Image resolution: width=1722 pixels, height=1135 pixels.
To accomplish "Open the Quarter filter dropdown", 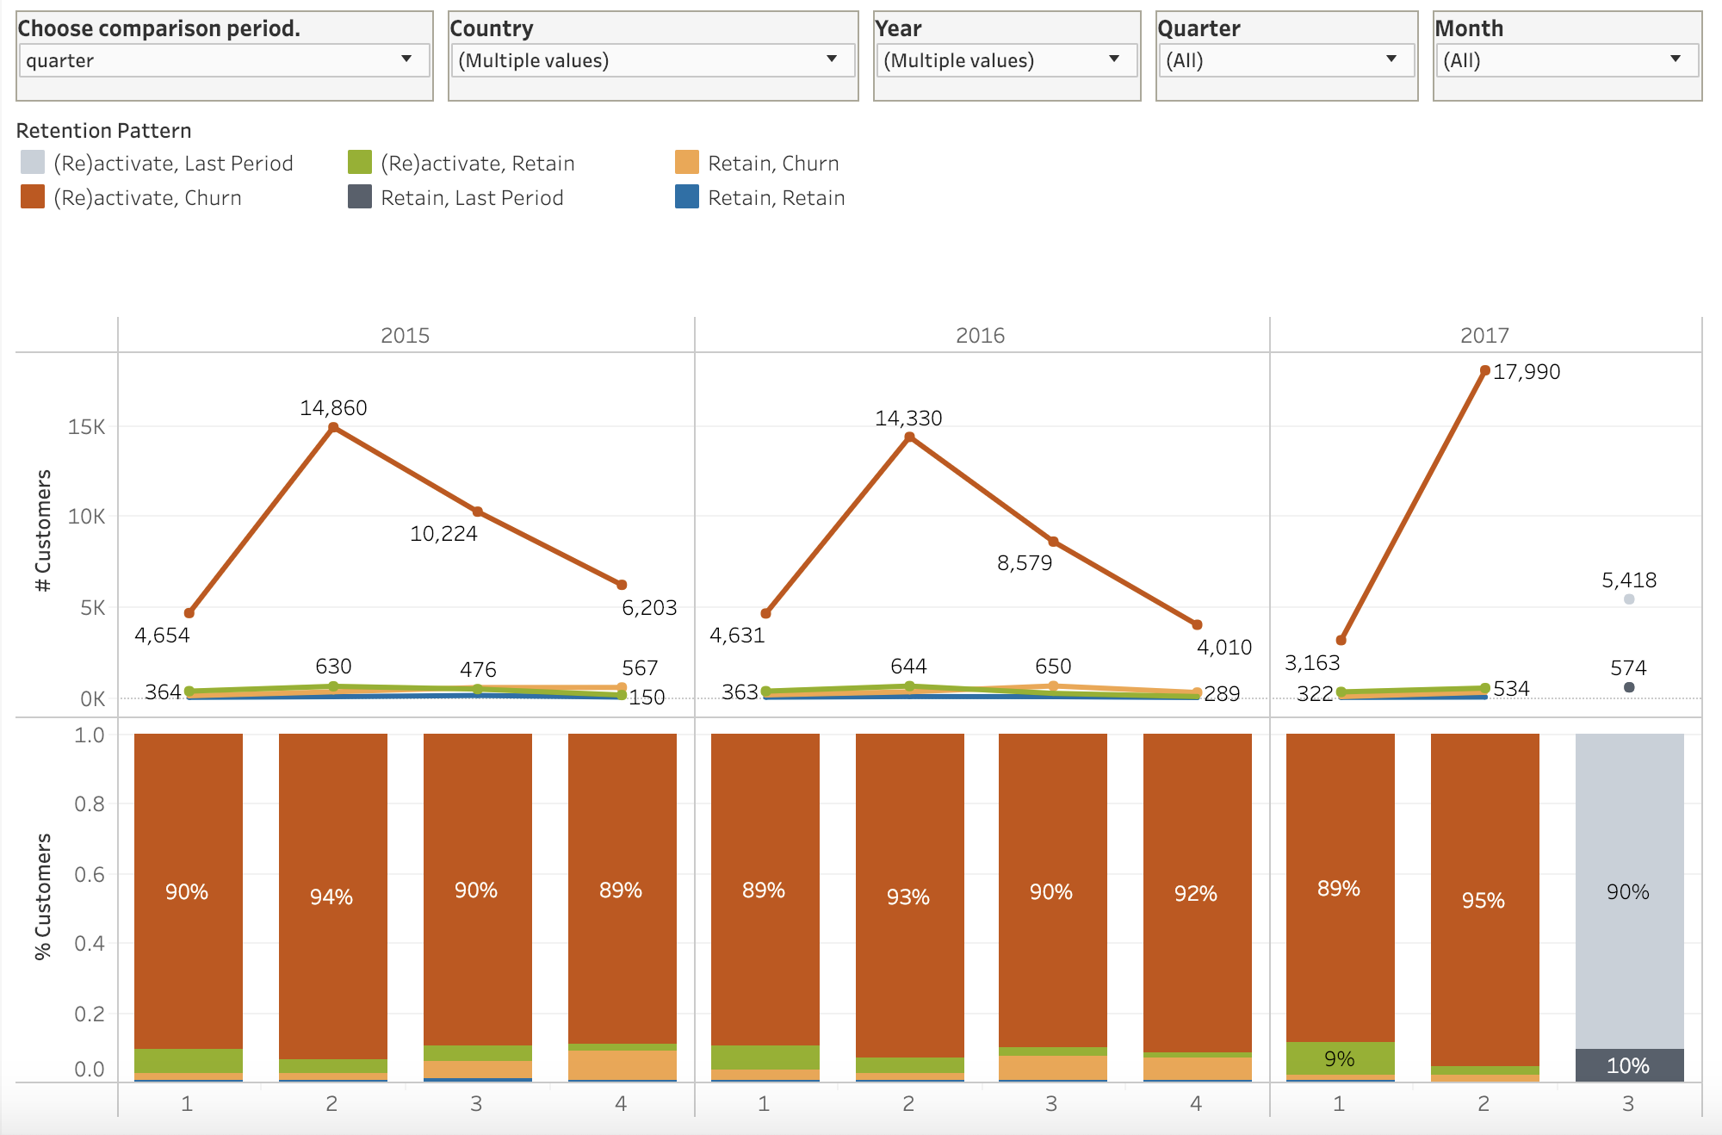I will click(1286, 60).
